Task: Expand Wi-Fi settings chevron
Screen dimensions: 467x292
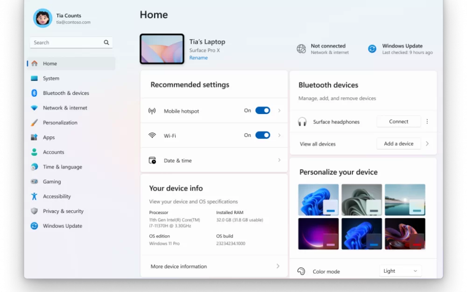Action: pos(279,135)
